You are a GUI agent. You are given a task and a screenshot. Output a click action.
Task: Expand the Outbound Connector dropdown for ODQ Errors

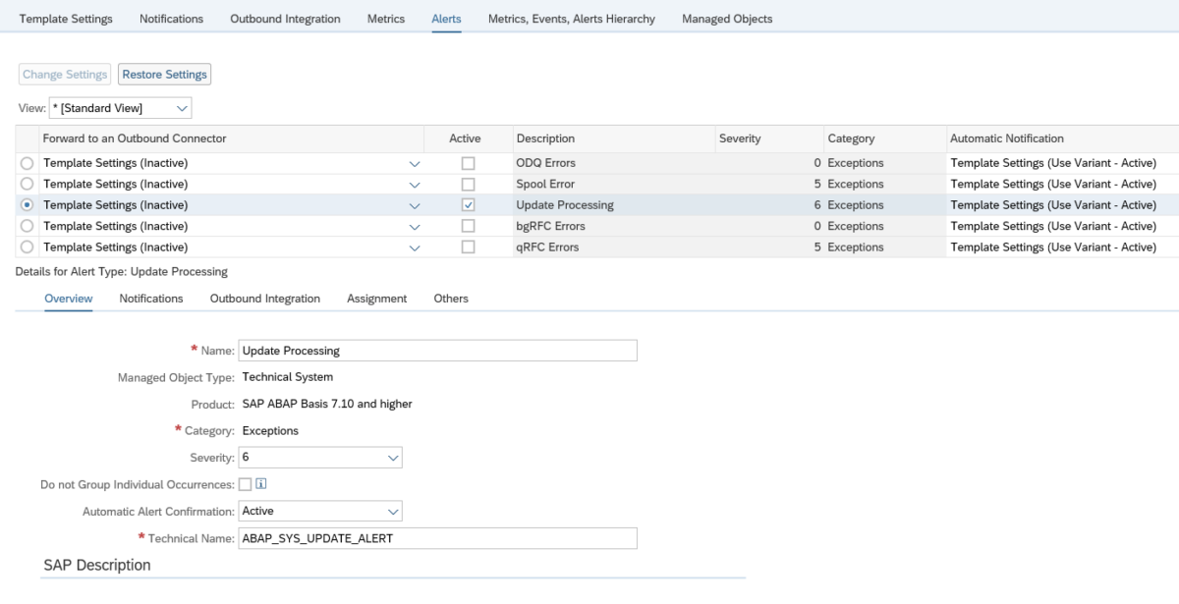415,162
